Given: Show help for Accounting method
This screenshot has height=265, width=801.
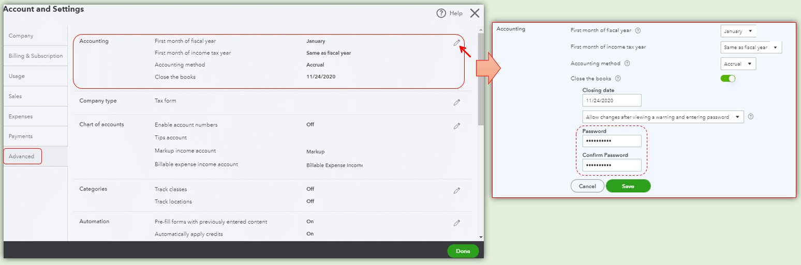Looking at the screenshot, I should (x=627, y=64).
